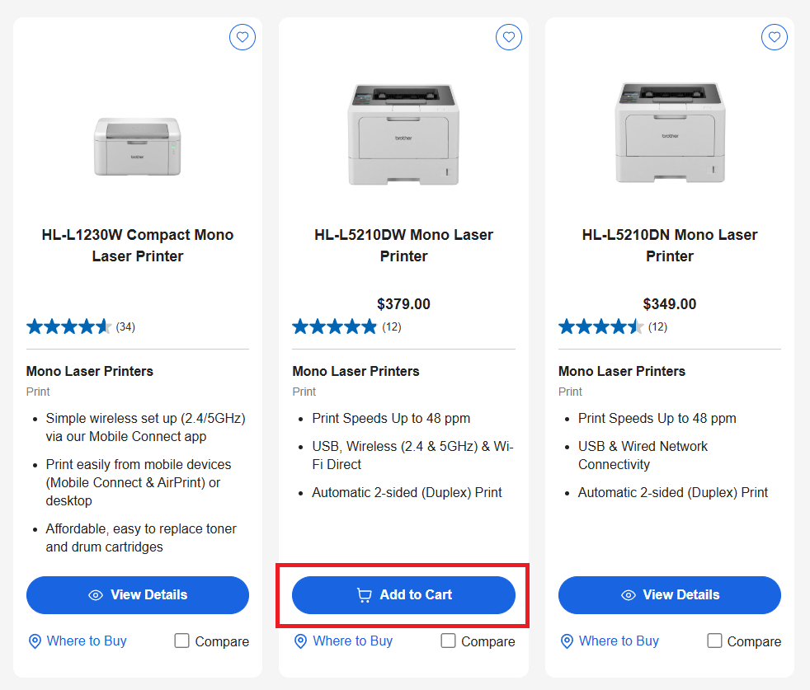The height and width of the screenshot is (690, 810).
Task: Open HL-L5210DN Mono Laser Printer title
Action: [x=669, y=246]
